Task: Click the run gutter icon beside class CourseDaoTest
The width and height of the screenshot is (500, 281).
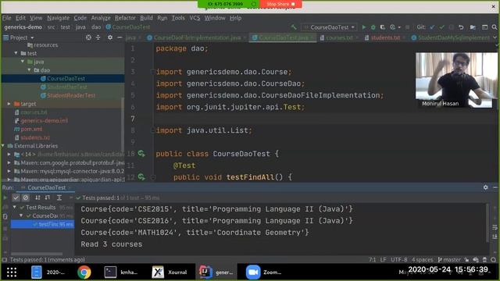Action: (x=141, y=154)
